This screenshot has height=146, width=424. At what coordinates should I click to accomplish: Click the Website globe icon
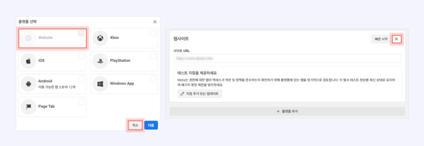[29, 38]
